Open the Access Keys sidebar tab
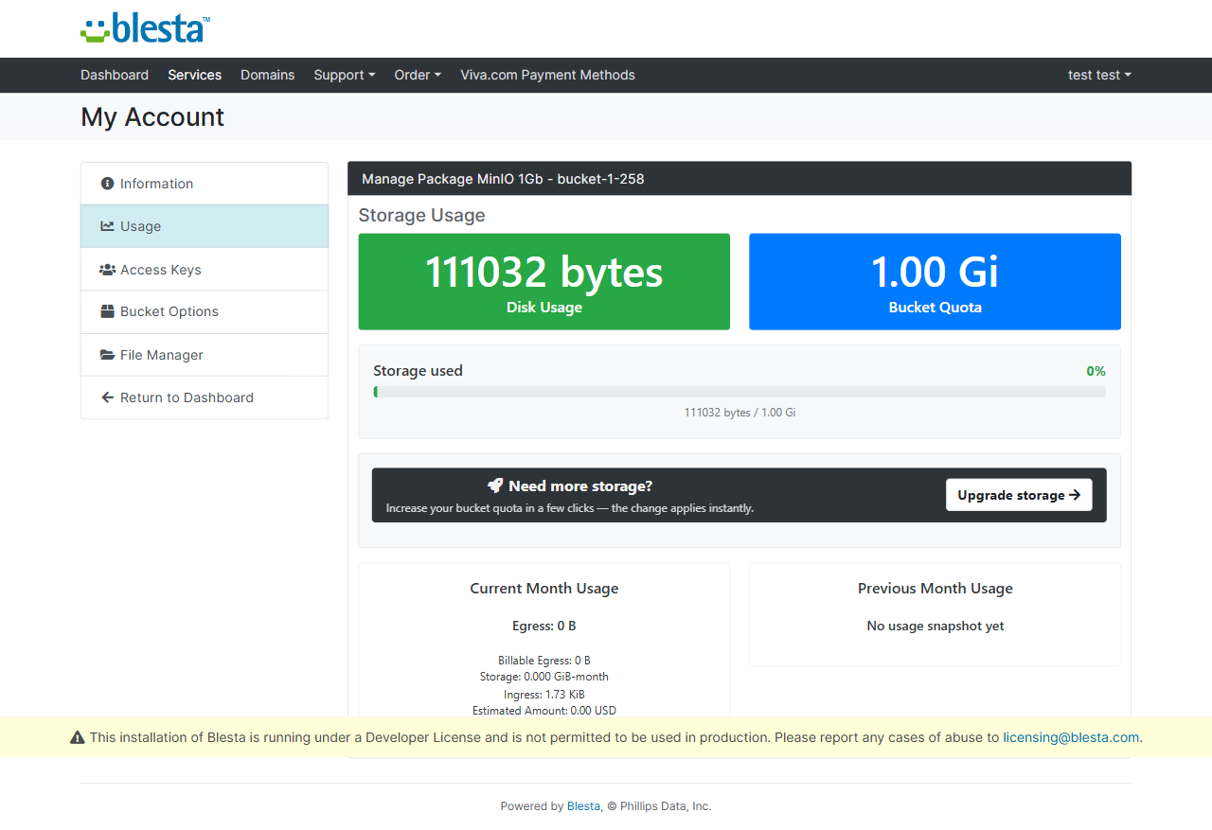The image size is (1212, 830). click(x=205, y=270)
